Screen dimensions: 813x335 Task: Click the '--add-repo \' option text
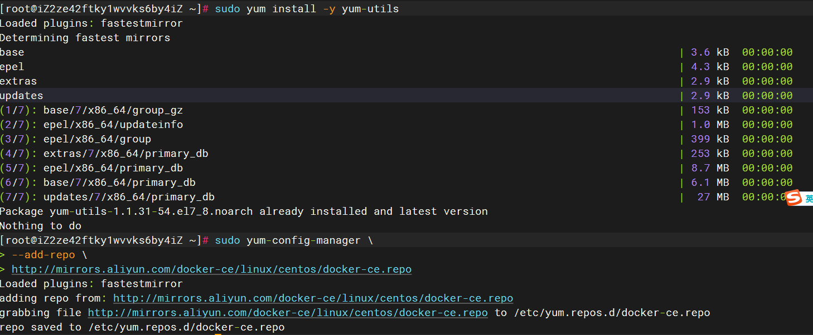[x=50, y=255]
